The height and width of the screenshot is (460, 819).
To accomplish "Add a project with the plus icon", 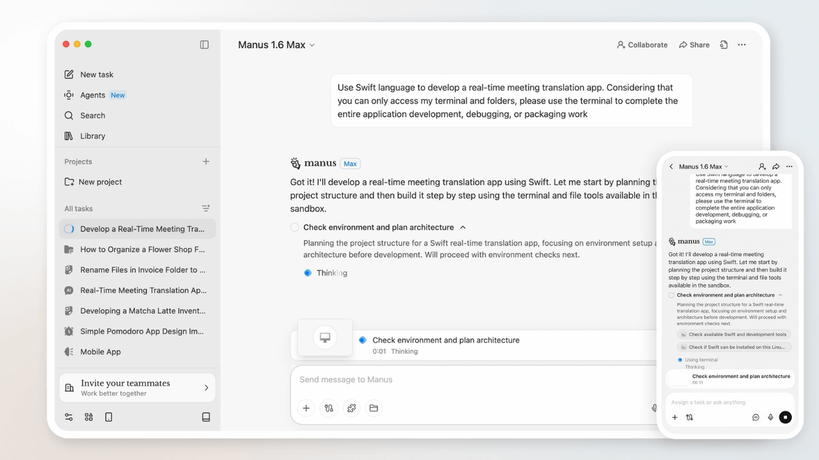I will (x=206, y=162).
